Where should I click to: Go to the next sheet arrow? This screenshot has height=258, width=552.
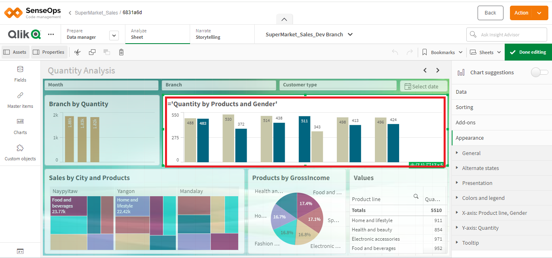tap(438, 70)
